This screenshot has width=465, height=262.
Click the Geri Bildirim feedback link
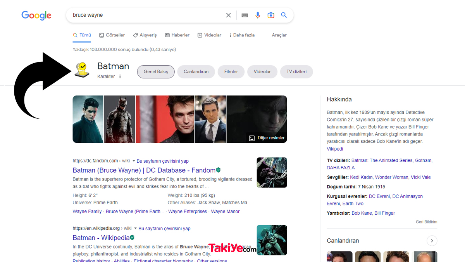(x=427, y=222)
